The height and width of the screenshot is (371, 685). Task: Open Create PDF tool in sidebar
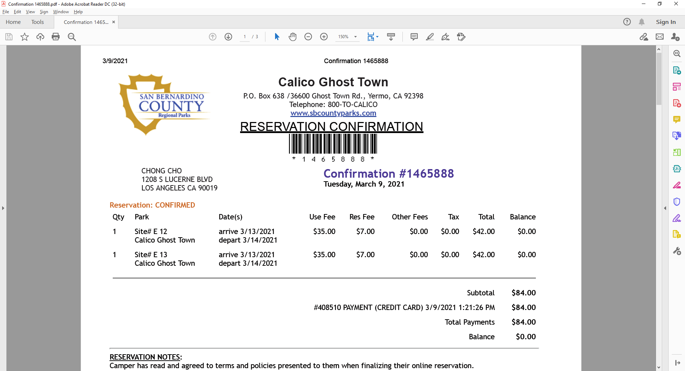tap(677, 103)
